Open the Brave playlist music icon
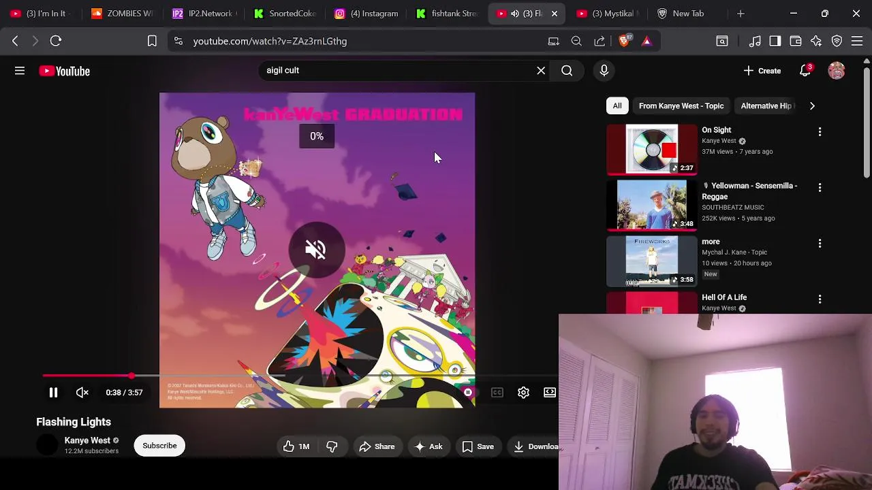 pyautogui.click(x=755, y=41)
